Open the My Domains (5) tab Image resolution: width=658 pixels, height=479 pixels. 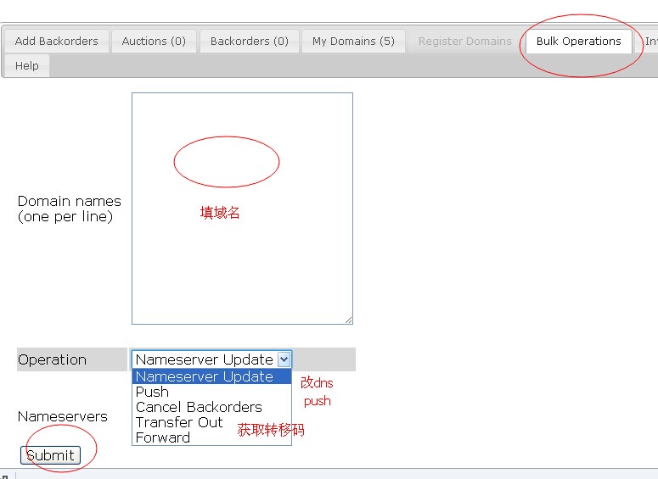point(353,41)
